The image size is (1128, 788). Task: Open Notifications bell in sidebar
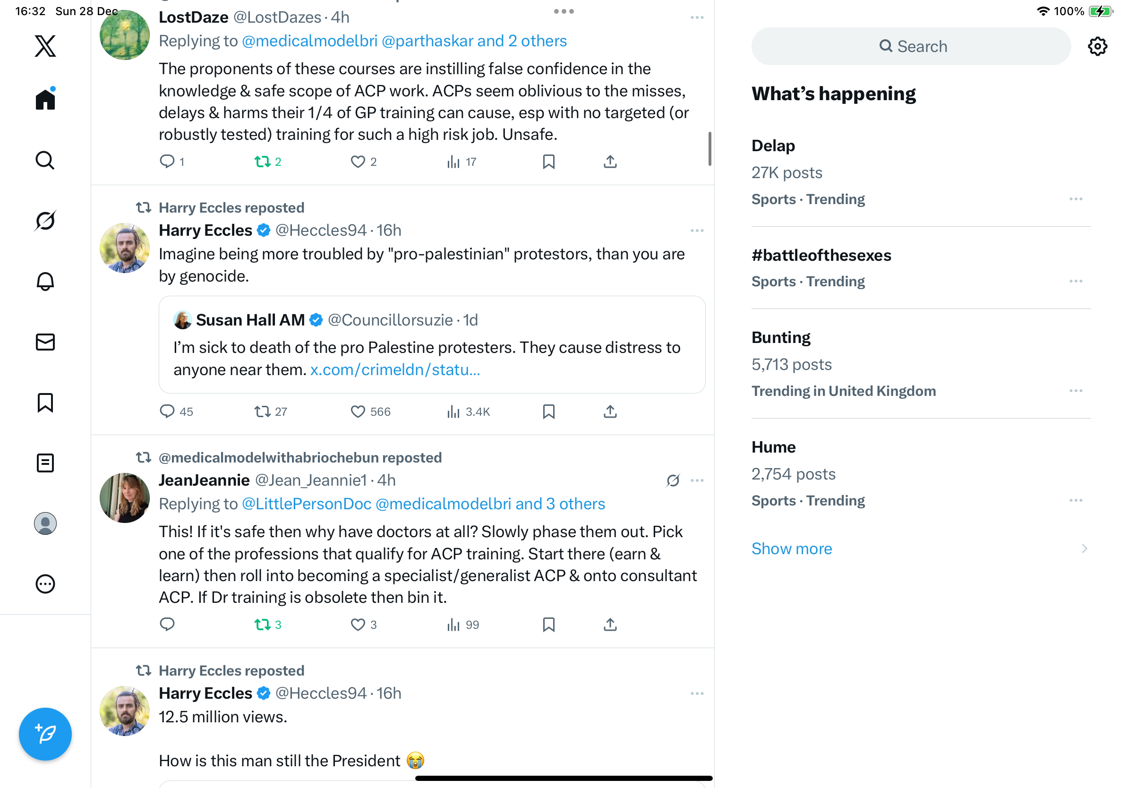[45, 281]
